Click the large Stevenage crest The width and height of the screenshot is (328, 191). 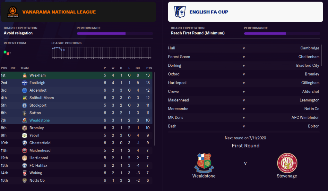[x=287, y=163]
